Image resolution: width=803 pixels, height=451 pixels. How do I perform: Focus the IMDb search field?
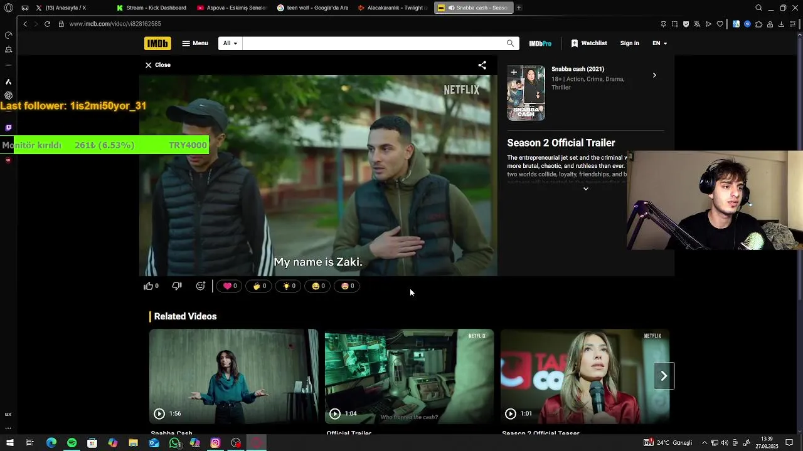[x=373, y=43]
